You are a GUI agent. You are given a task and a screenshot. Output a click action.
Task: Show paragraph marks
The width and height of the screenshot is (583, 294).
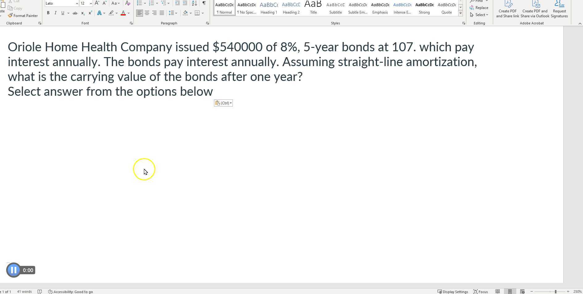204,3
